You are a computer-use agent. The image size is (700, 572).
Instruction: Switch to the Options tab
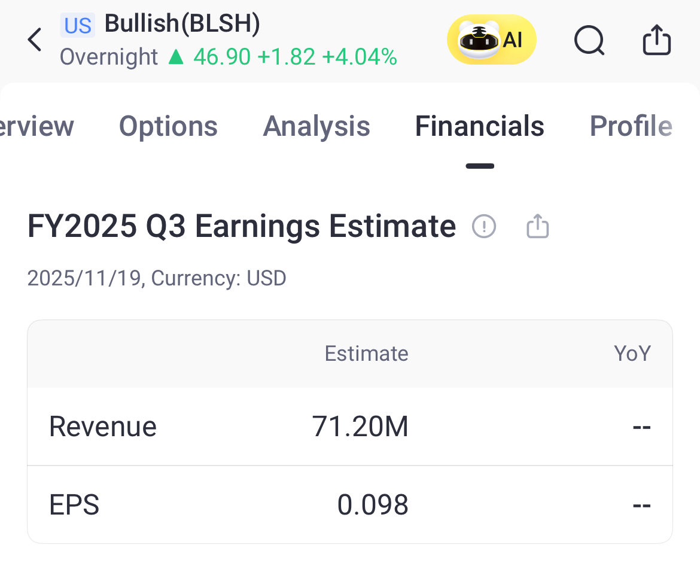(168, 126)
